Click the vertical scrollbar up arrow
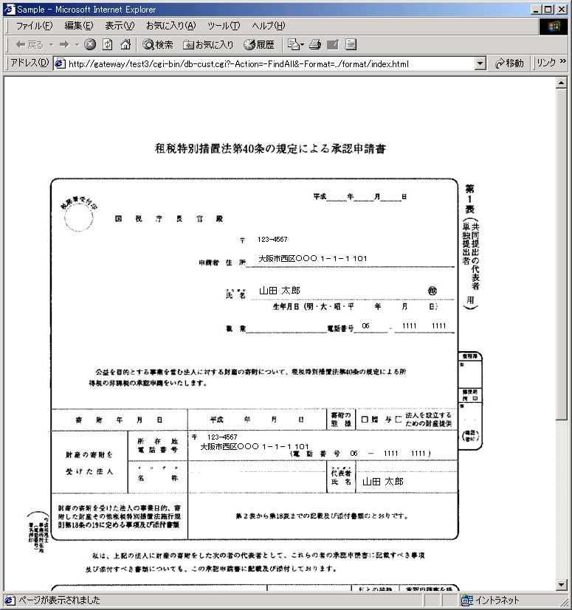Image resolution: width=572 pixels, height=610 pixels. [561, 83]
